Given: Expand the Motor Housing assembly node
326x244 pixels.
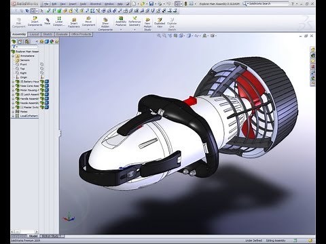Looking at the screenshot, I should [x=13, y=90].
